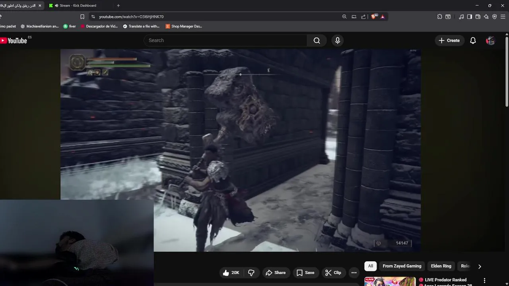
Task: Open Brave Rewards triangle icon
Action: 383,17
